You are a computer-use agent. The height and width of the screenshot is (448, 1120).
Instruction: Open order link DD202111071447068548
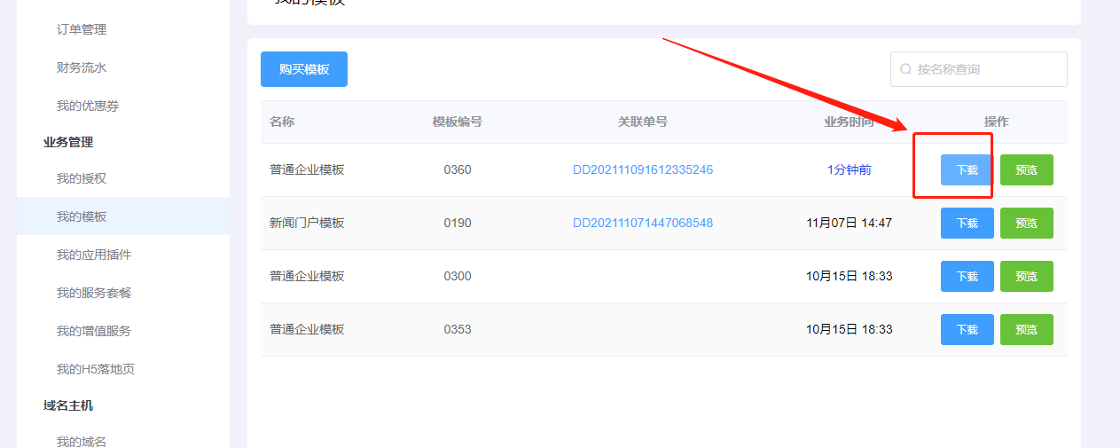pyautogui.click(x=642, y=223)
